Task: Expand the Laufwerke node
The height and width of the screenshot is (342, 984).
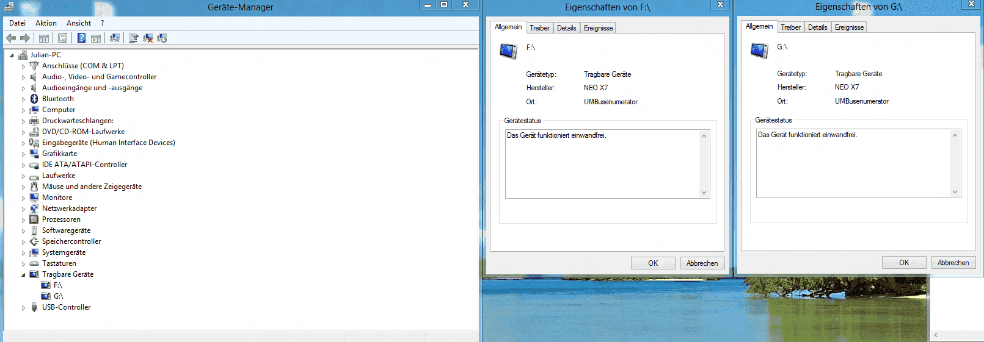Action: [24, 176]
